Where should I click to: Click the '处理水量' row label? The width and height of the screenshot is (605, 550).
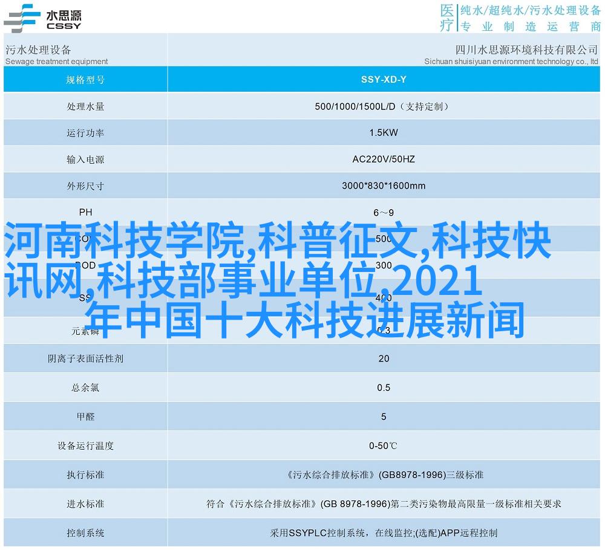click(x=85, y=106)
